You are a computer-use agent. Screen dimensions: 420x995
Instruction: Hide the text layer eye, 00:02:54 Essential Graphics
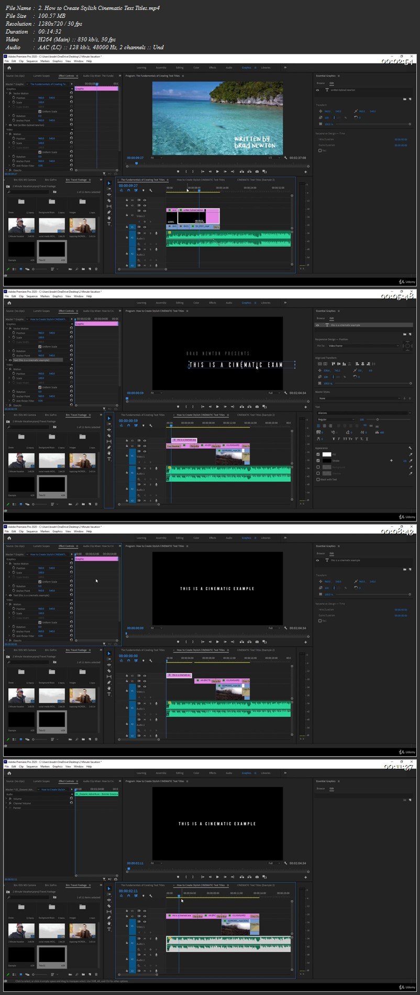(x=317, y=90)
